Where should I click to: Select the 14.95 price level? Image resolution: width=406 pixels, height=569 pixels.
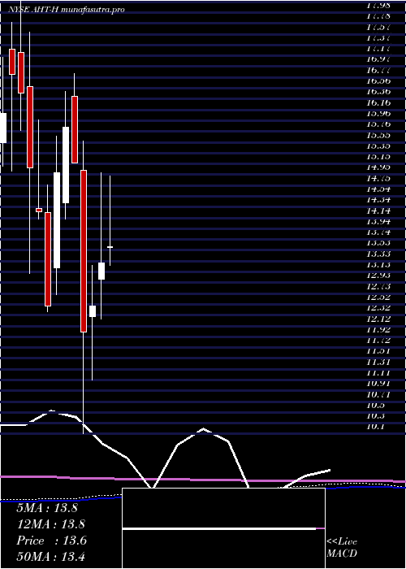coord(378,167)
